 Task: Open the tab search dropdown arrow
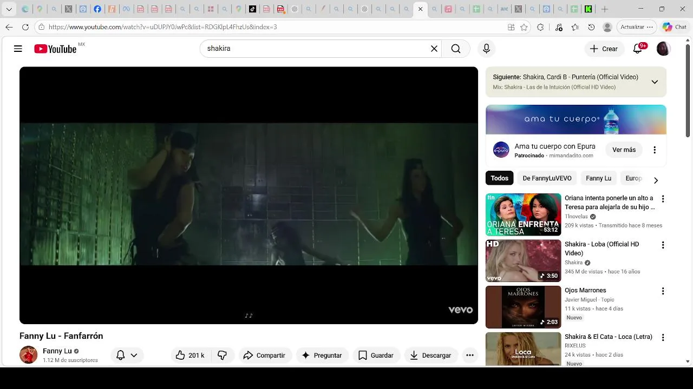pyautogui.click(x=9, y=9)
